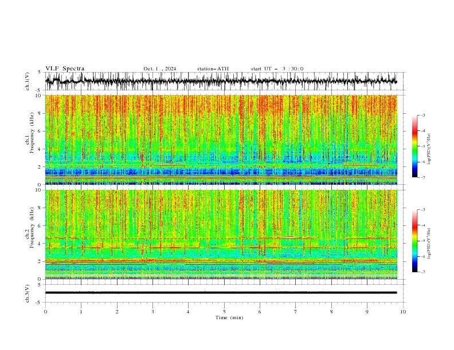Click time axis tick label "2"
The height and width of the screenshot is (350, 454).
117,312
